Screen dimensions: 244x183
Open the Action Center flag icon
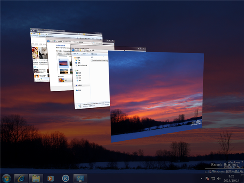click(x=207, y=178)
